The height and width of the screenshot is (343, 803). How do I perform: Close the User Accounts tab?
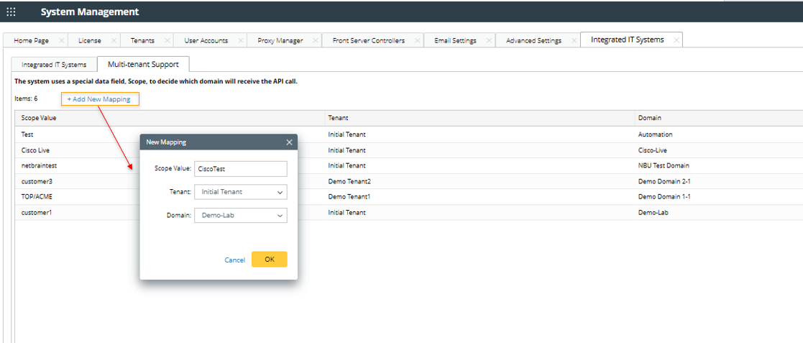coord(241,41)
